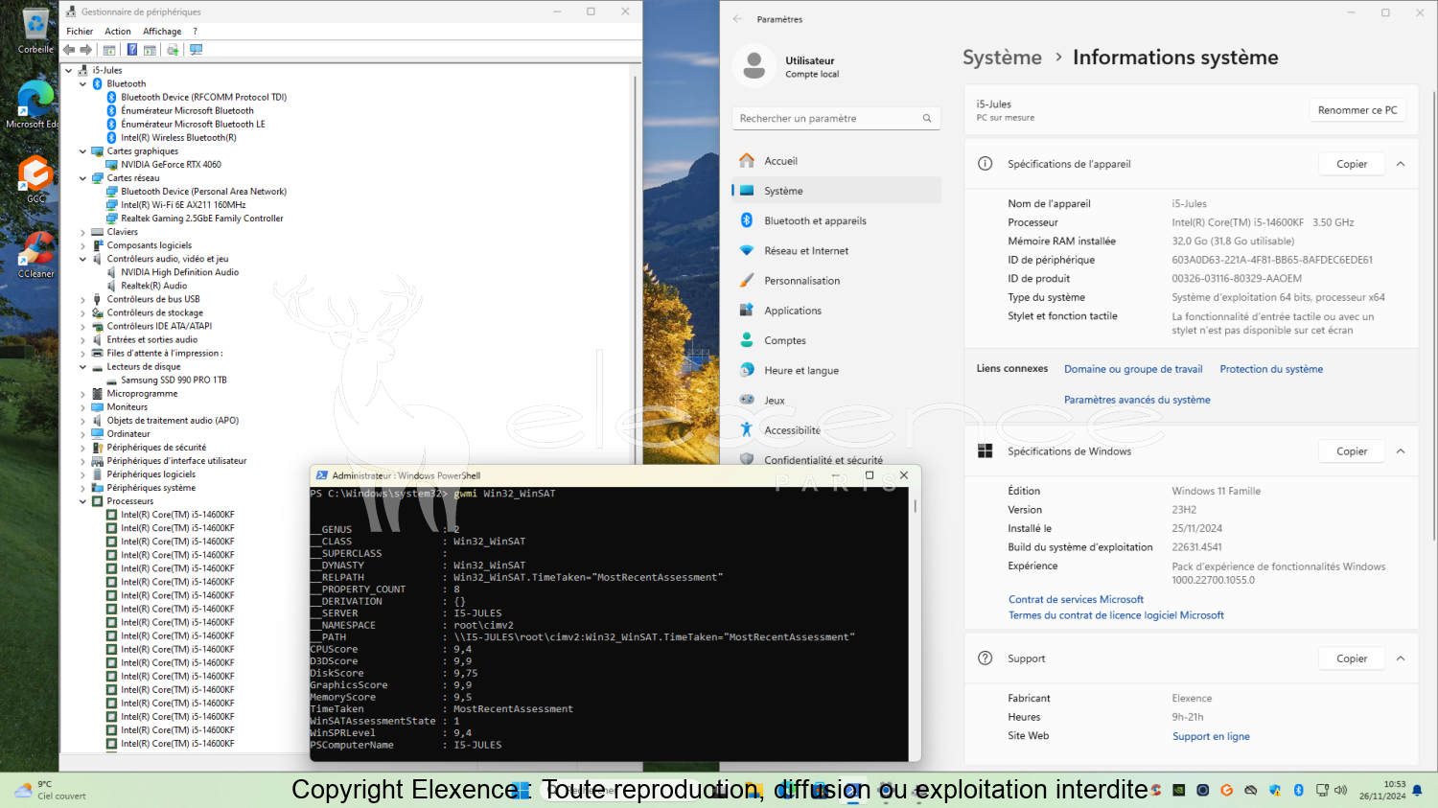Viewport: 1438px width, 808px height.
Task: Collapse the Bluetooth device category
Action: (82, 84)
